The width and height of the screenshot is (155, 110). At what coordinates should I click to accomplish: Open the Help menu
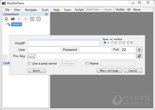pos(56,10)
